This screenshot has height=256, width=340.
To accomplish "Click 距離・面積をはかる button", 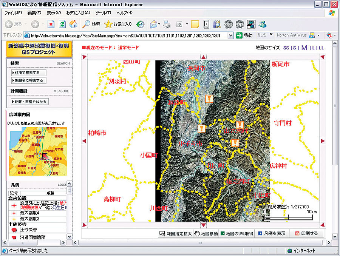I will [x=30, y=102].
